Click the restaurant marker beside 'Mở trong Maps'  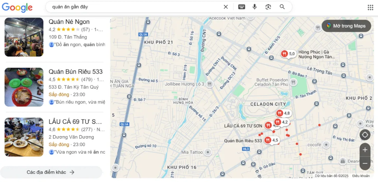tap(318, 28)
